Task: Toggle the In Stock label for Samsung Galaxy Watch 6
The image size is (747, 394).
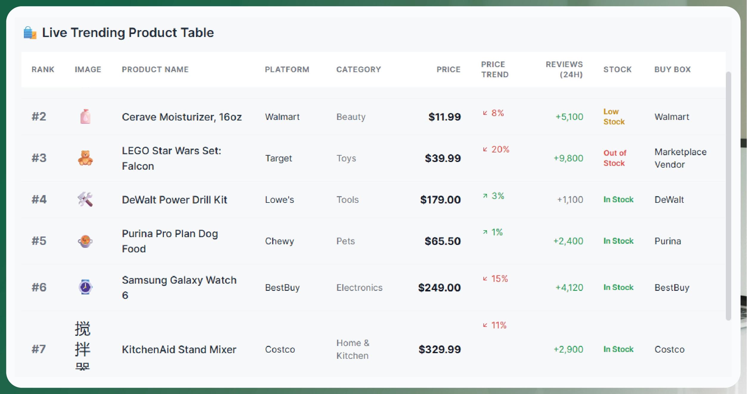Action: (618, 287)
